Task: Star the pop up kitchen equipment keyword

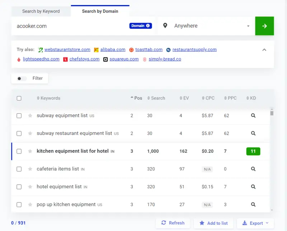Action: coord(30,204)
